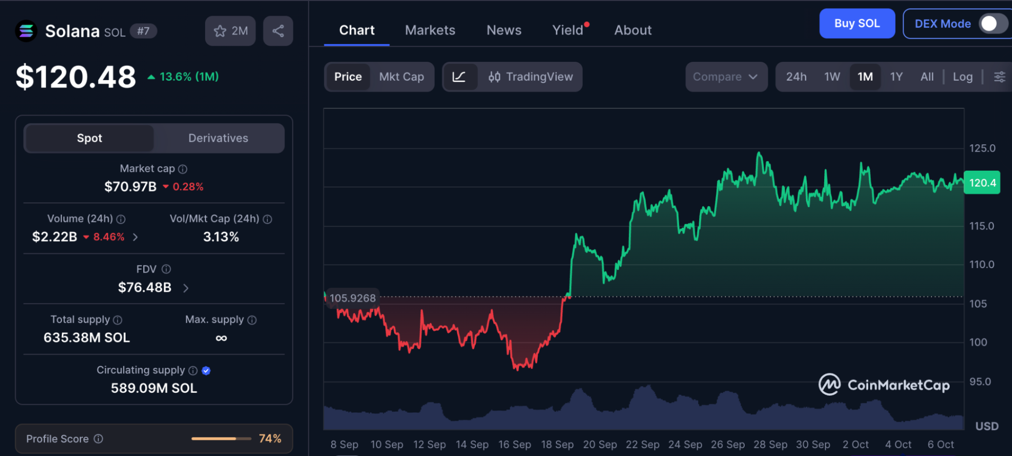
Task: Click Profile Score progress bar
Action: (x=221, y=439)
